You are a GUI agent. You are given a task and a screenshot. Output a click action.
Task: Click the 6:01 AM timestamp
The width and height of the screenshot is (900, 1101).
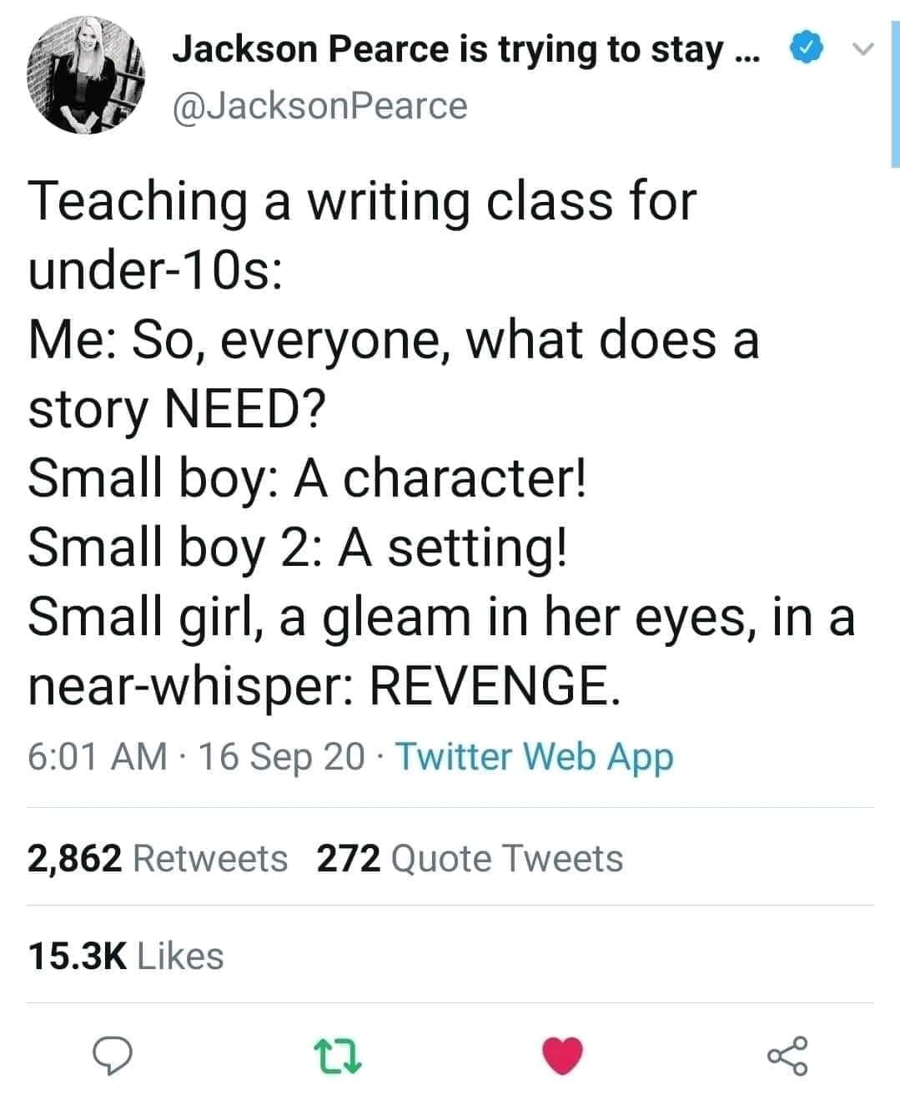click(97, 756)
